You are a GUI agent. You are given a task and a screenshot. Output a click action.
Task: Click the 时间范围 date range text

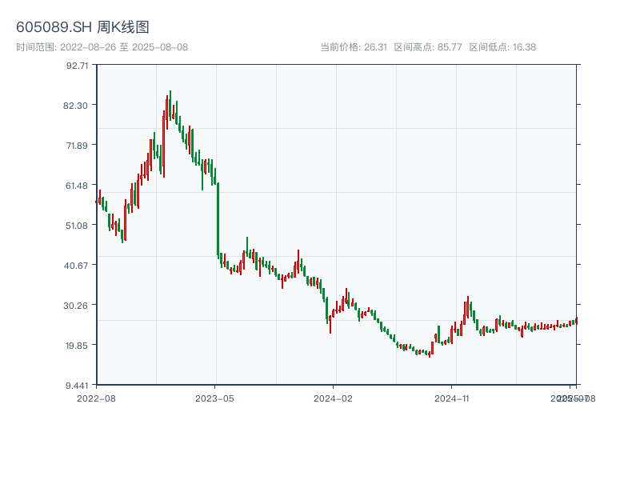point(102,47)
